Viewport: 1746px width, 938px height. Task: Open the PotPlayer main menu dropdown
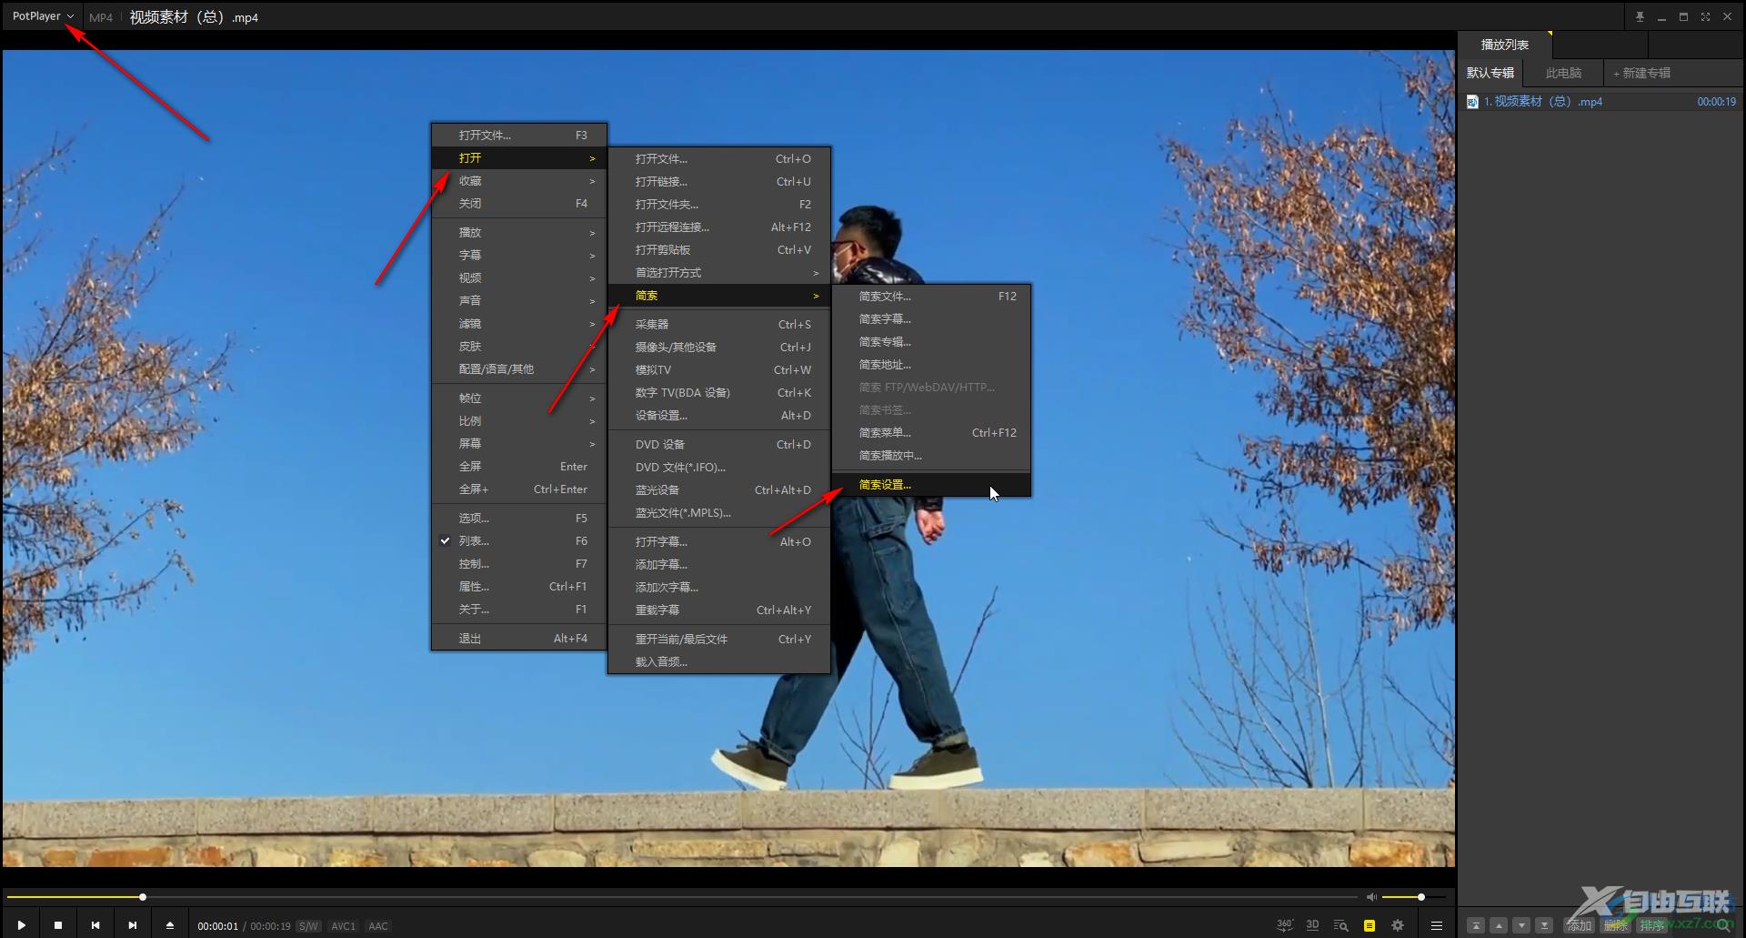click(43, 16)
